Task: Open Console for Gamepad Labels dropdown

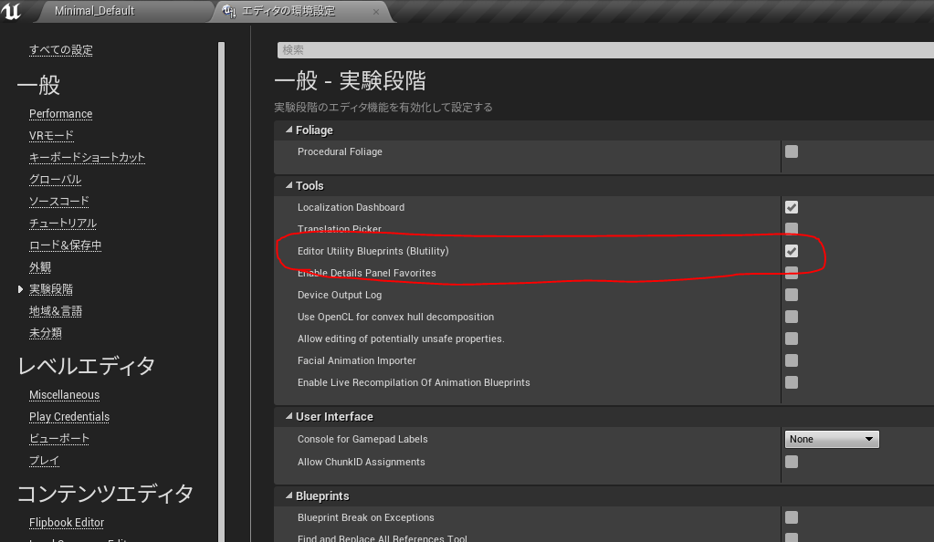Action: [x=832, y=439]
